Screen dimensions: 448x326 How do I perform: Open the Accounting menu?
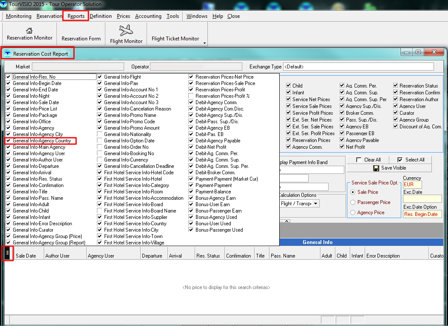pos(148,16)
